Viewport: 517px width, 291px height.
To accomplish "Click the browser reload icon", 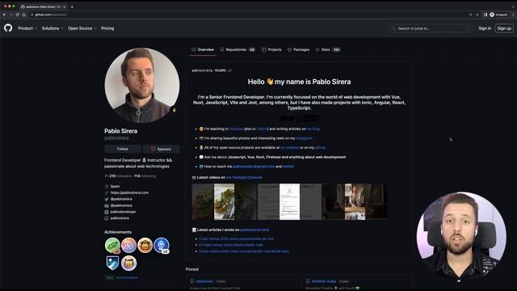I will 17,15.
